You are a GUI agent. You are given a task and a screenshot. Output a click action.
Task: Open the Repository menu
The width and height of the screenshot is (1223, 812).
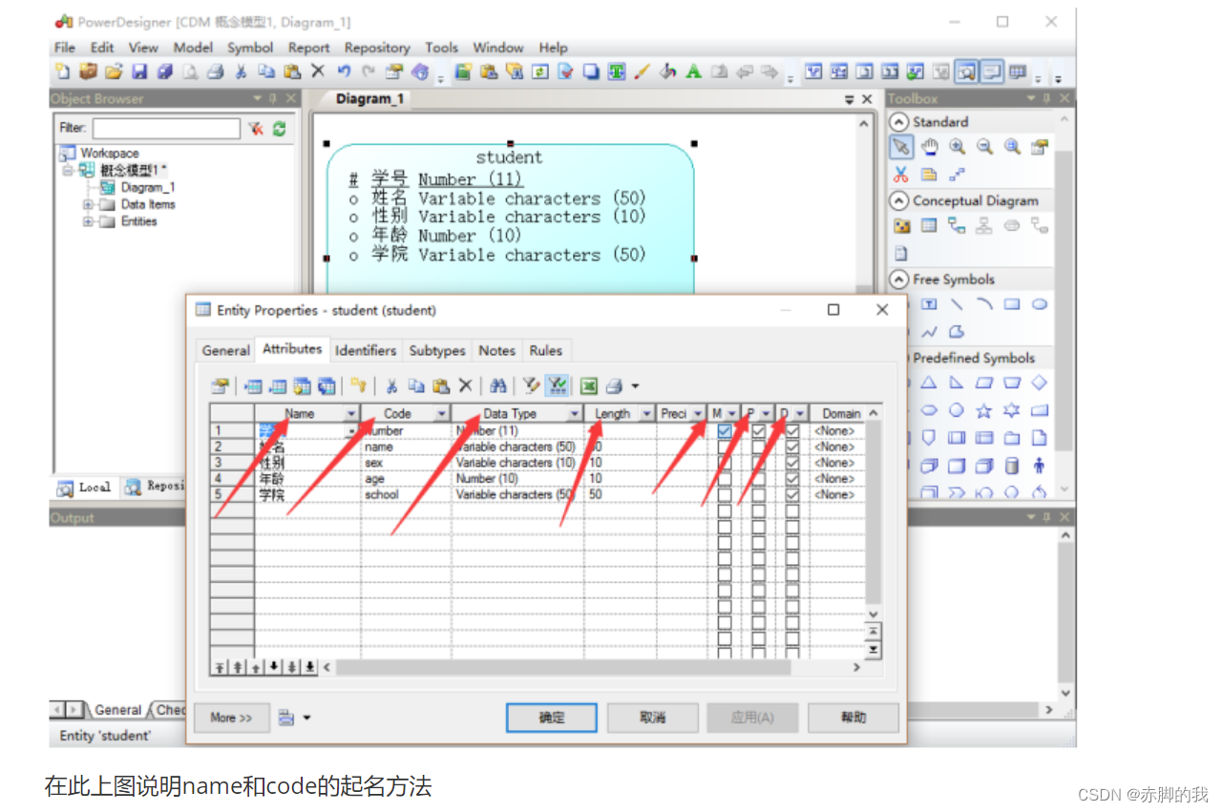pyautogui.click(x=377, y=48)
